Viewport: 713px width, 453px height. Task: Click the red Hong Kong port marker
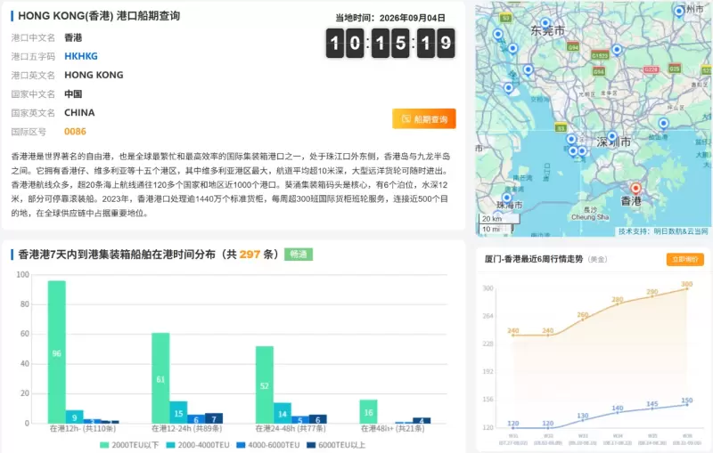(x=635, y=188)
